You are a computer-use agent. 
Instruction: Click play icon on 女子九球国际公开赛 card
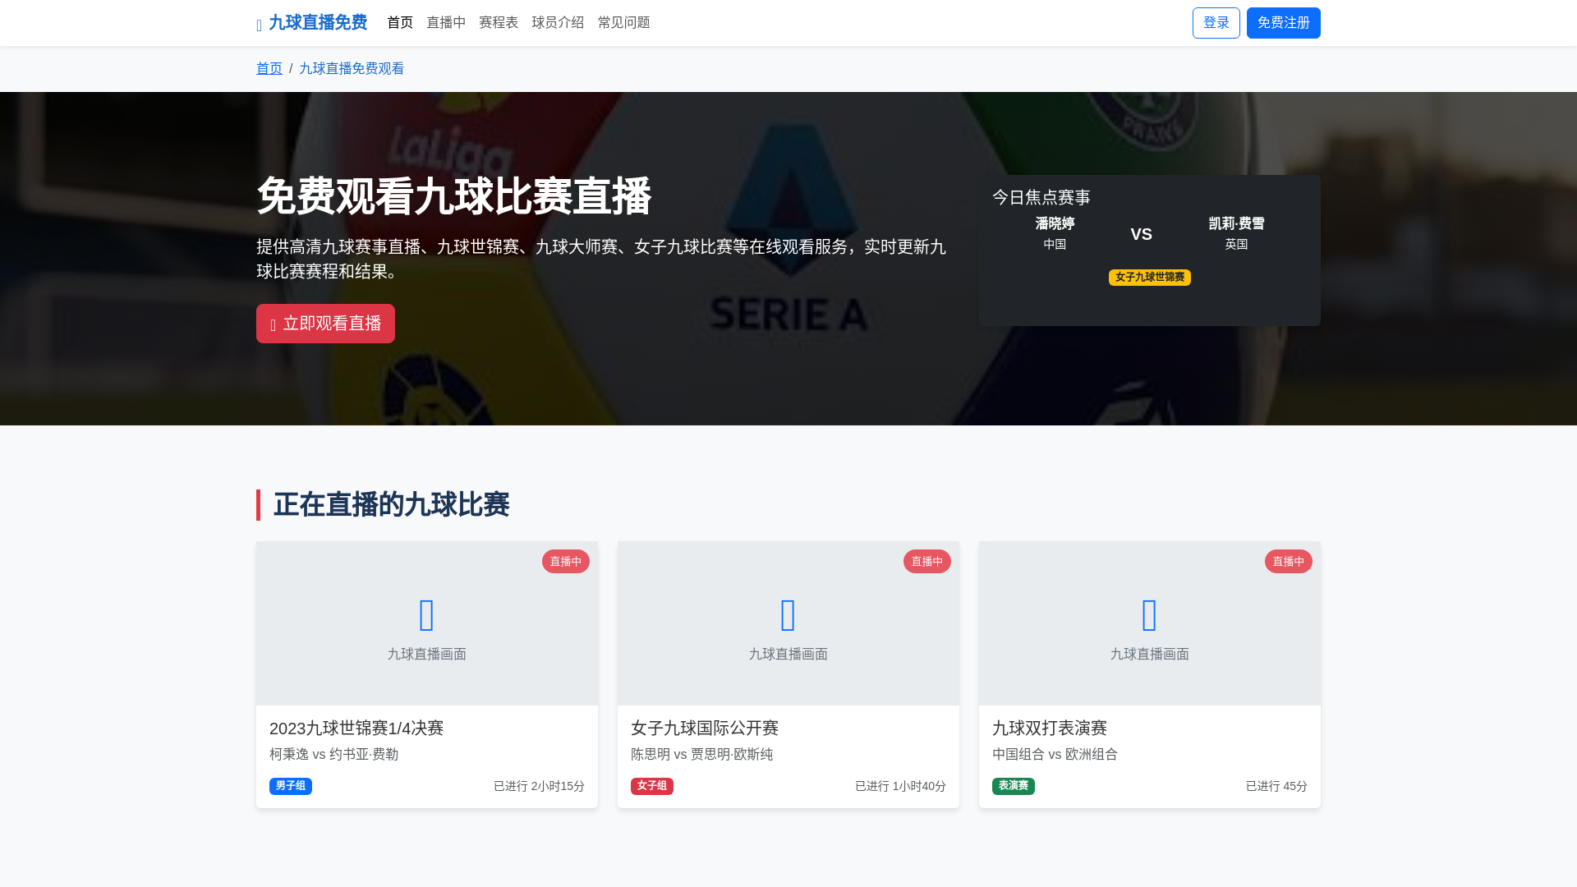click(x=788, y=615)
